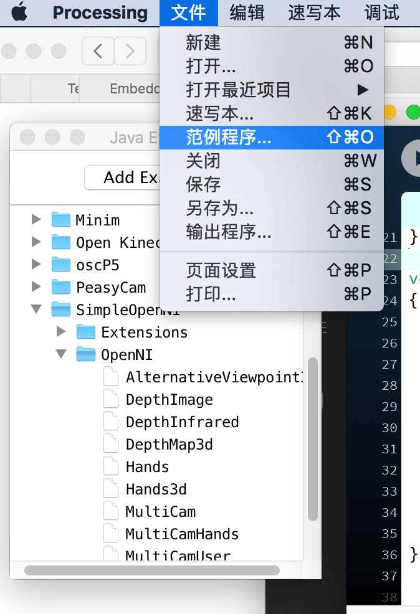Collapse the SimpleOpenNI folder
The height and width of the screenshot is (614, 420).
coord(36,309)
